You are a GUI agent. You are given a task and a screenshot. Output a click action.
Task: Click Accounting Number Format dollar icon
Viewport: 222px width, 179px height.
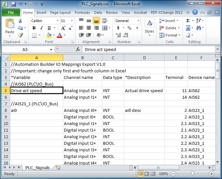[x=118, y=28]
